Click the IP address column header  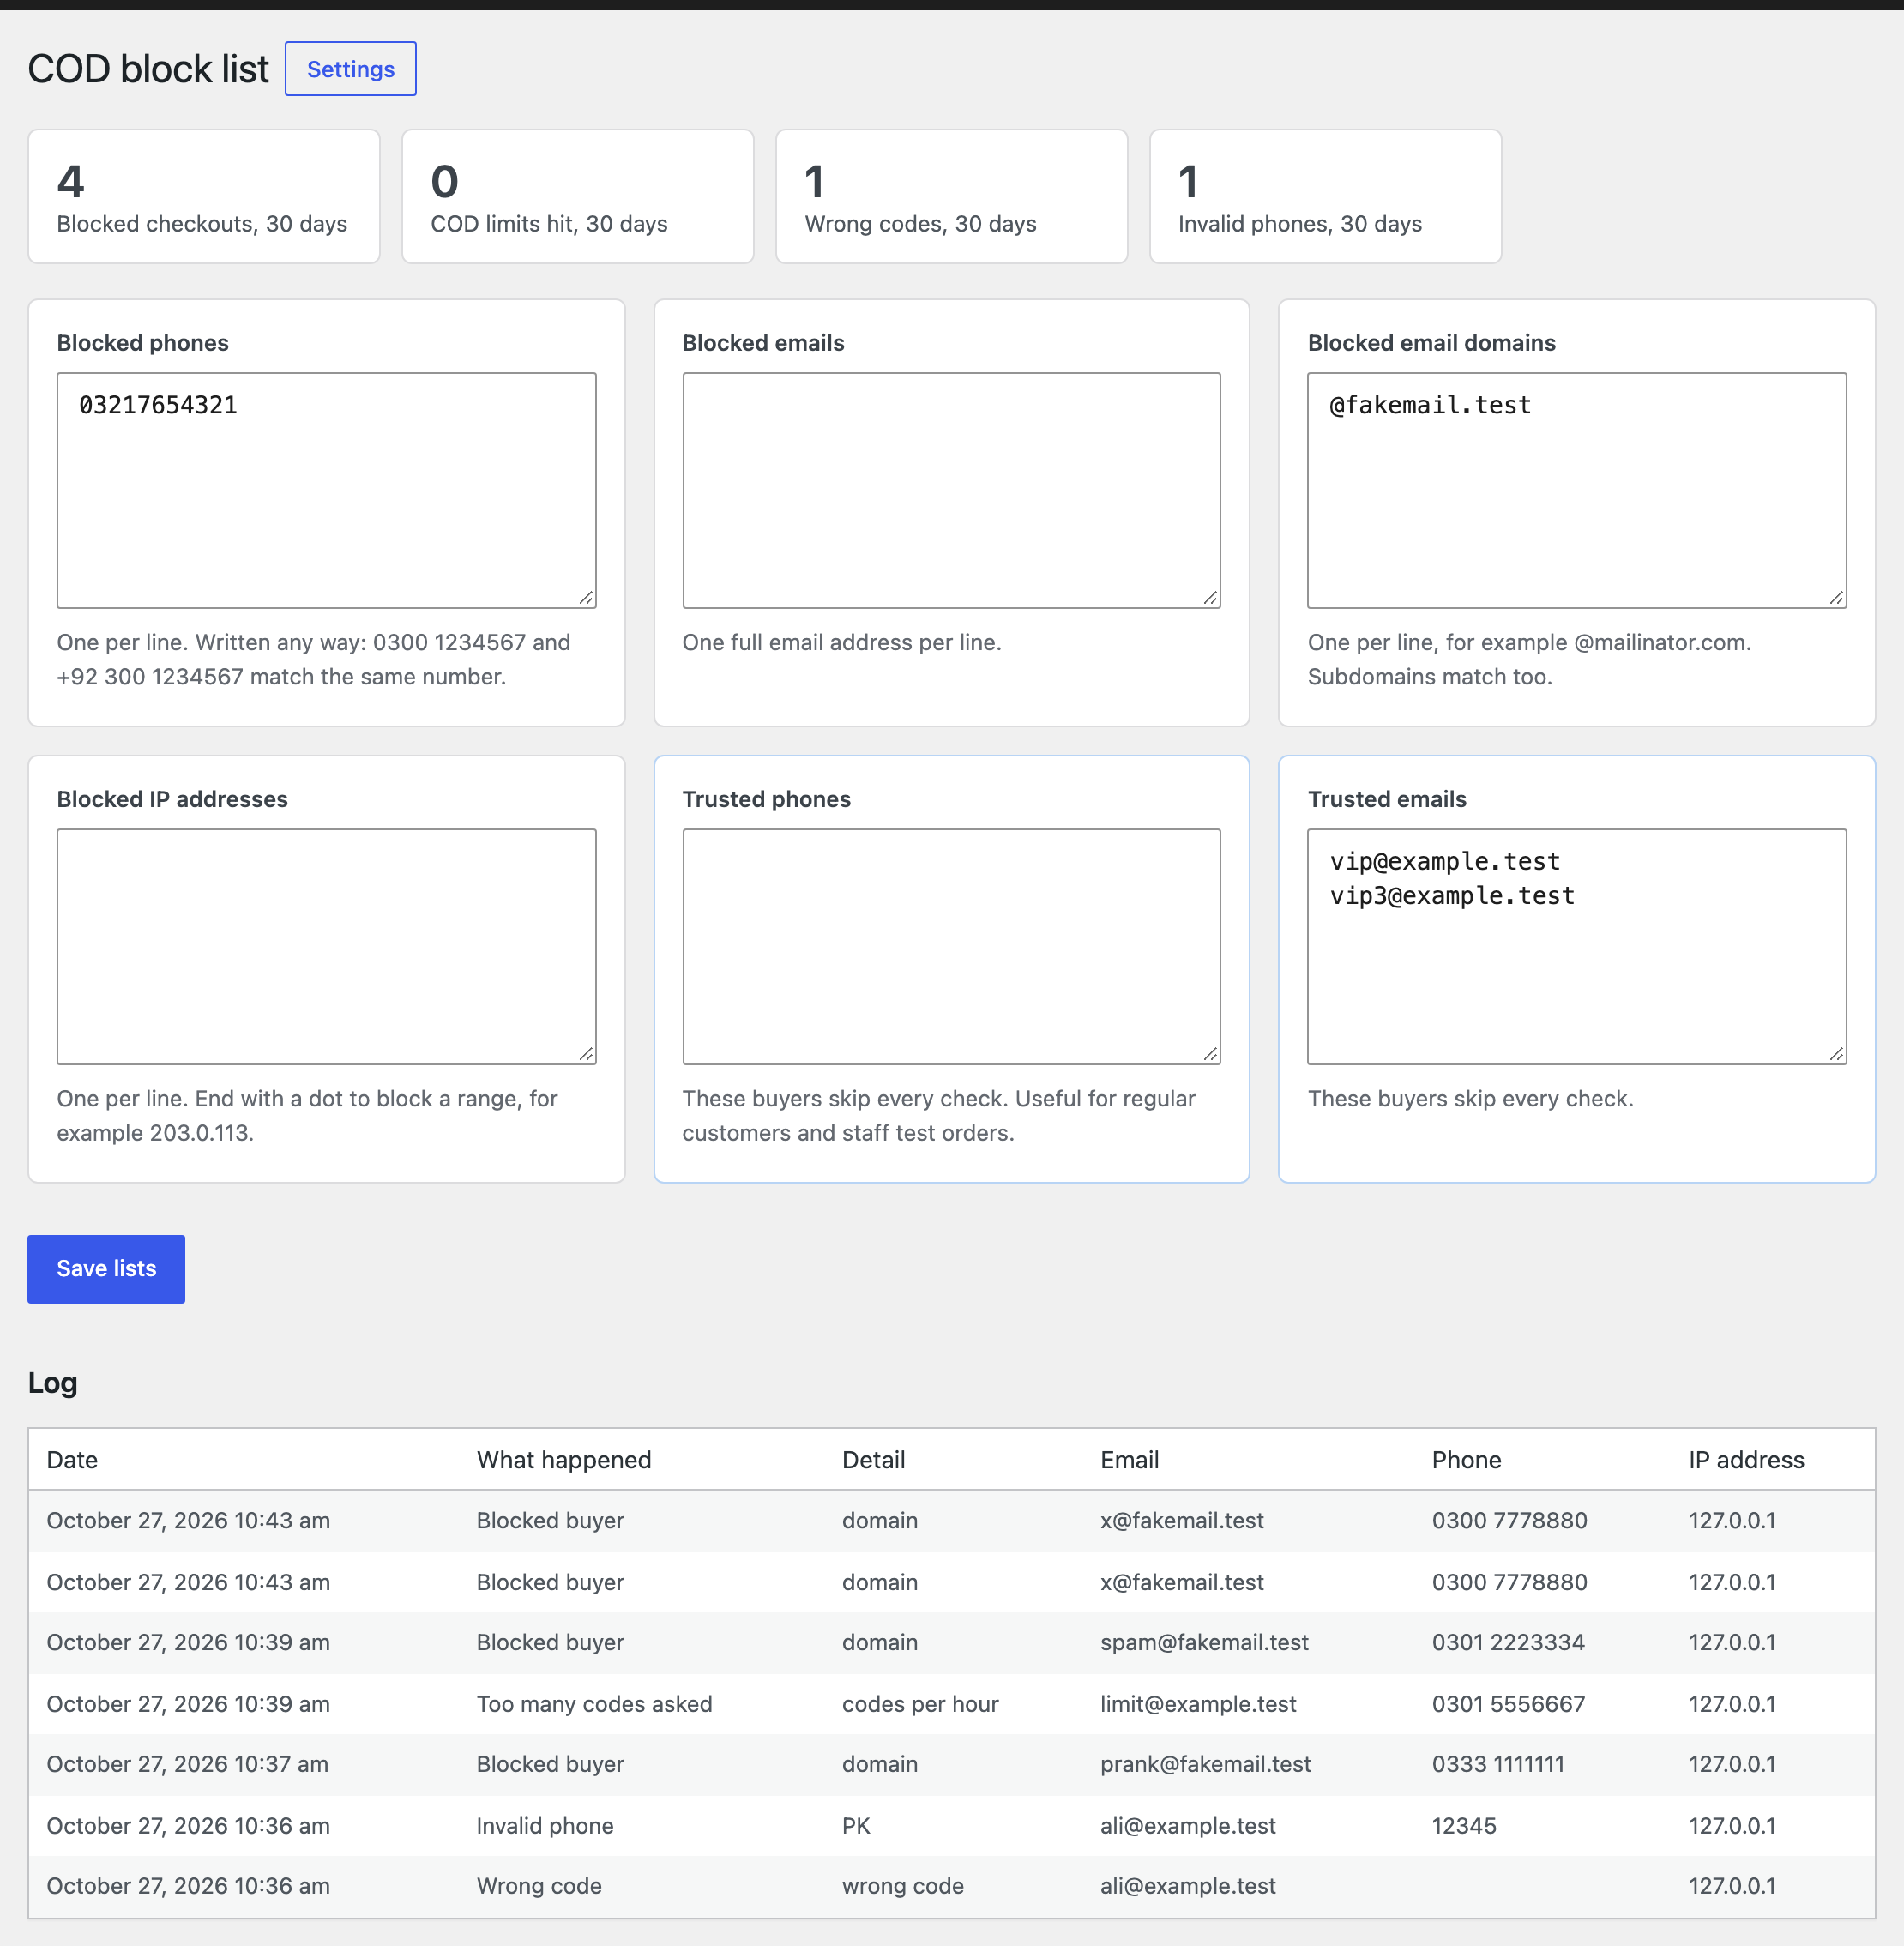(x=1746, y=1459)
